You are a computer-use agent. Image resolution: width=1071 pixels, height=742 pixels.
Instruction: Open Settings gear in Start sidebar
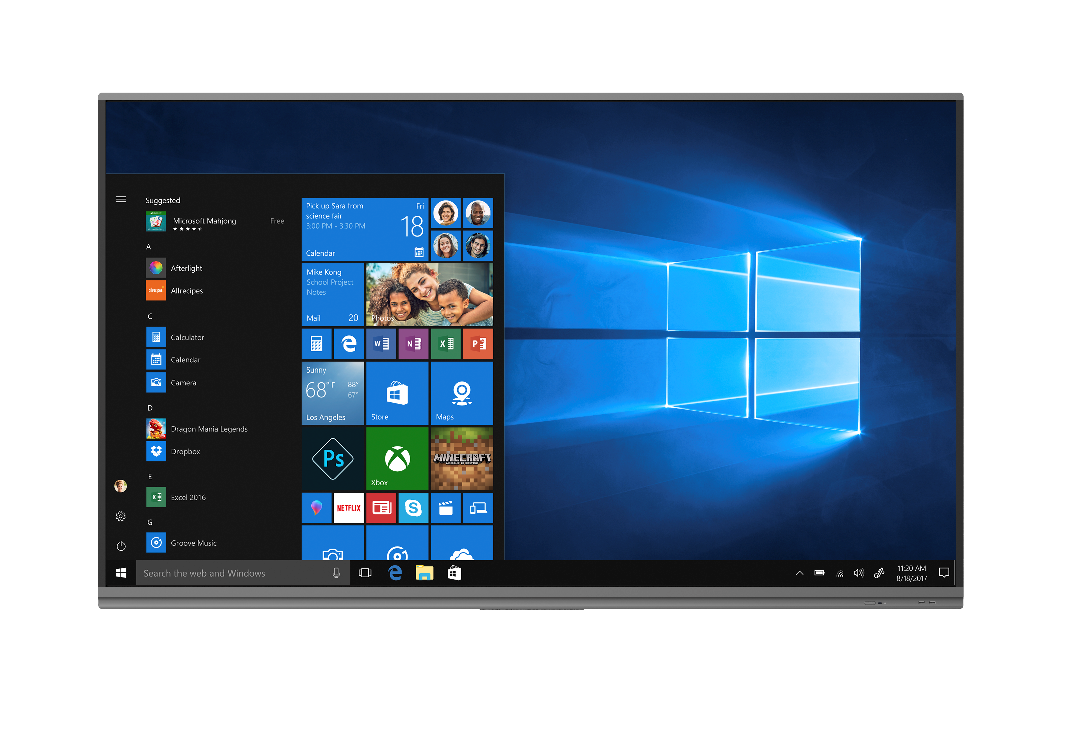pos(121,516)
